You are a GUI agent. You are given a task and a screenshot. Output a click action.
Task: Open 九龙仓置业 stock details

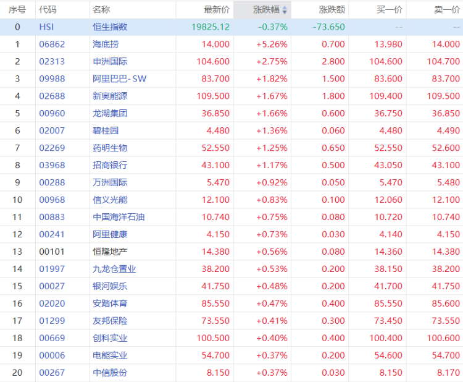click(114, 269)
